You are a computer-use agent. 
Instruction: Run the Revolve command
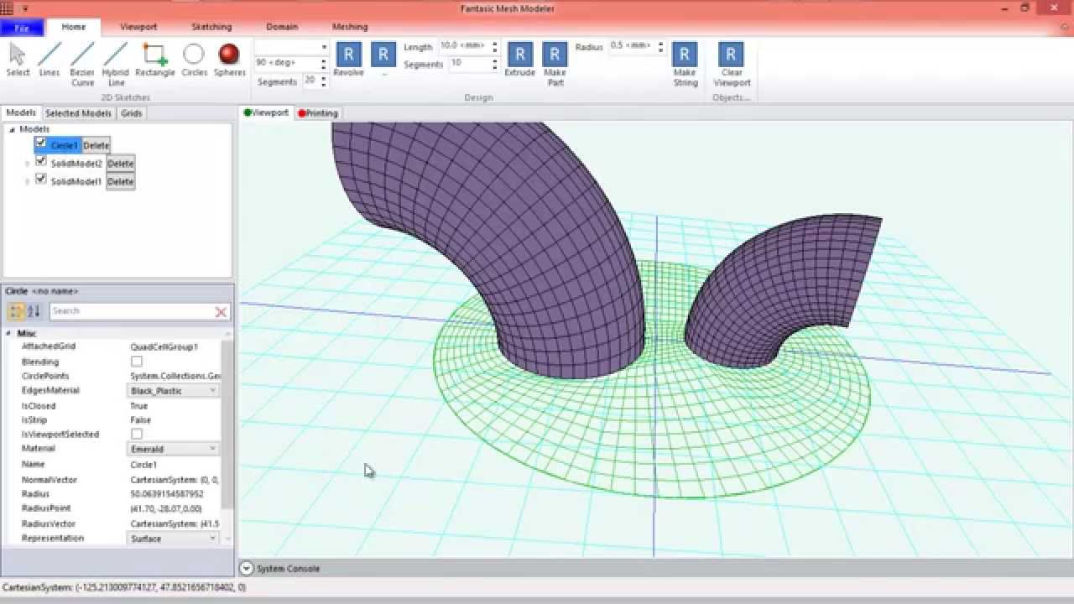[x=348, y=60]
